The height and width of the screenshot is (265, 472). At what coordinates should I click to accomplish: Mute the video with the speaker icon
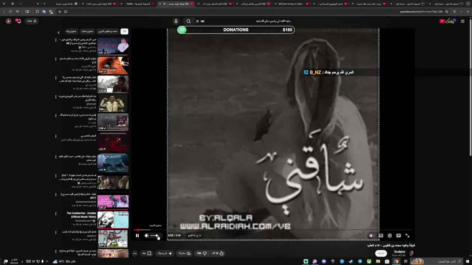[146, 236]
